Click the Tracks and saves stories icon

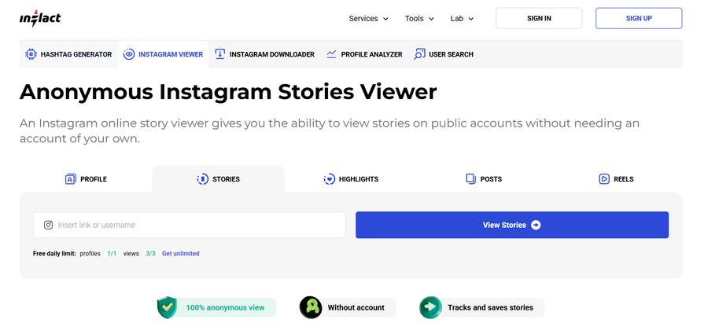430,307
